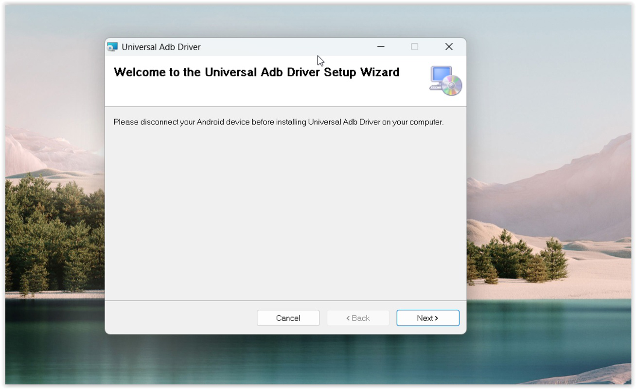The image size is (636, 389).
Task: Click the 'Universal Adb Driver' window title text
Action: coord(161,47)
